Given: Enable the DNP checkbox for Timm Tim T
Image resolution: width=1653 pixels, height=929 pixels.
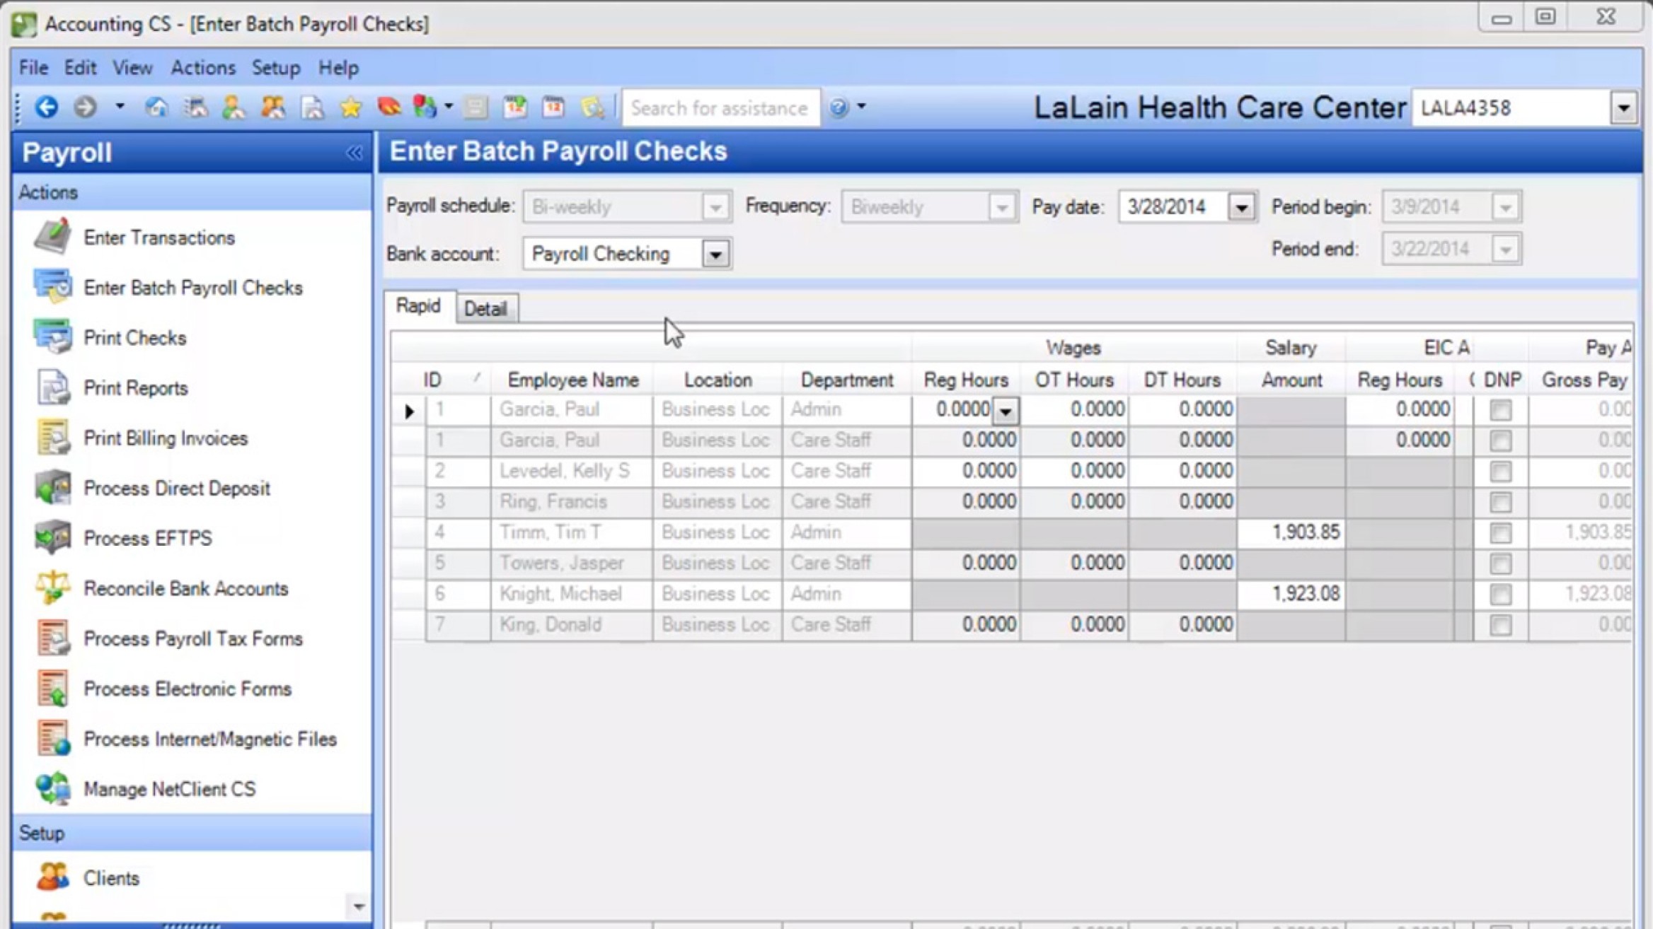Looking at the screenshot, I should [1501, 532].
